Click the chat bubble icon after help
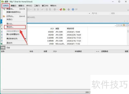Screen dimensions: 129x94 pos(76,9)
